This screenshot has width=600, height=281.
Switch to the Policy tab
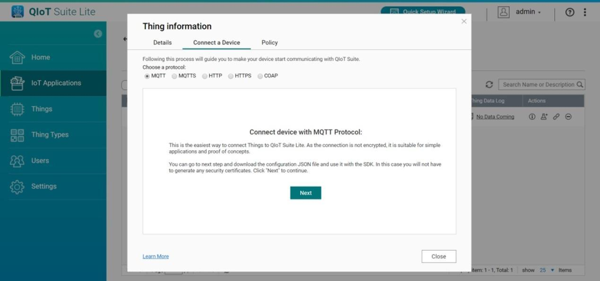coord(270,43)
